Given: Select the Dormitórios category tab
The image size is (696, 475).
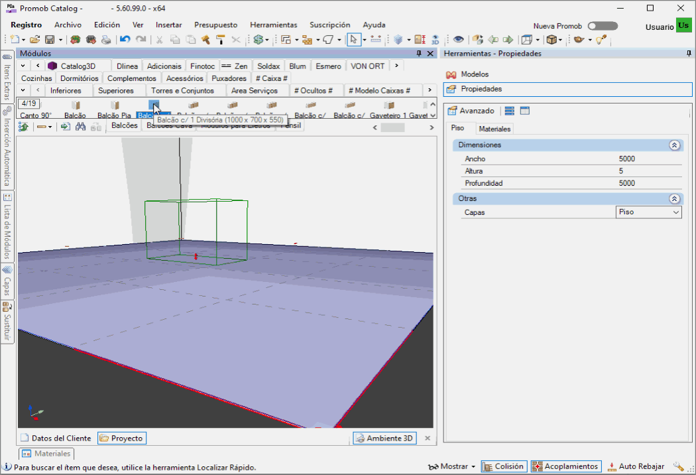Looking at the screenshot, I should (x=80, y=78).
